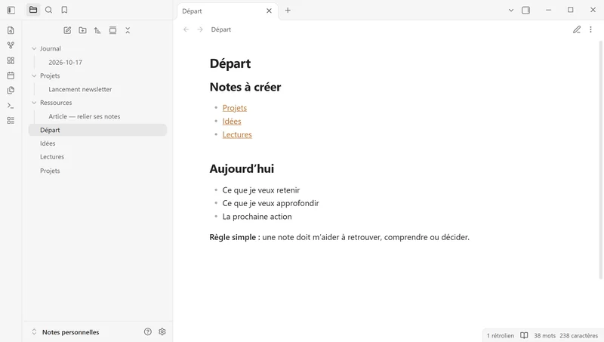Open the bookmarks icon
Viewport: 604px width, 342px height.
tap(64, 10)
